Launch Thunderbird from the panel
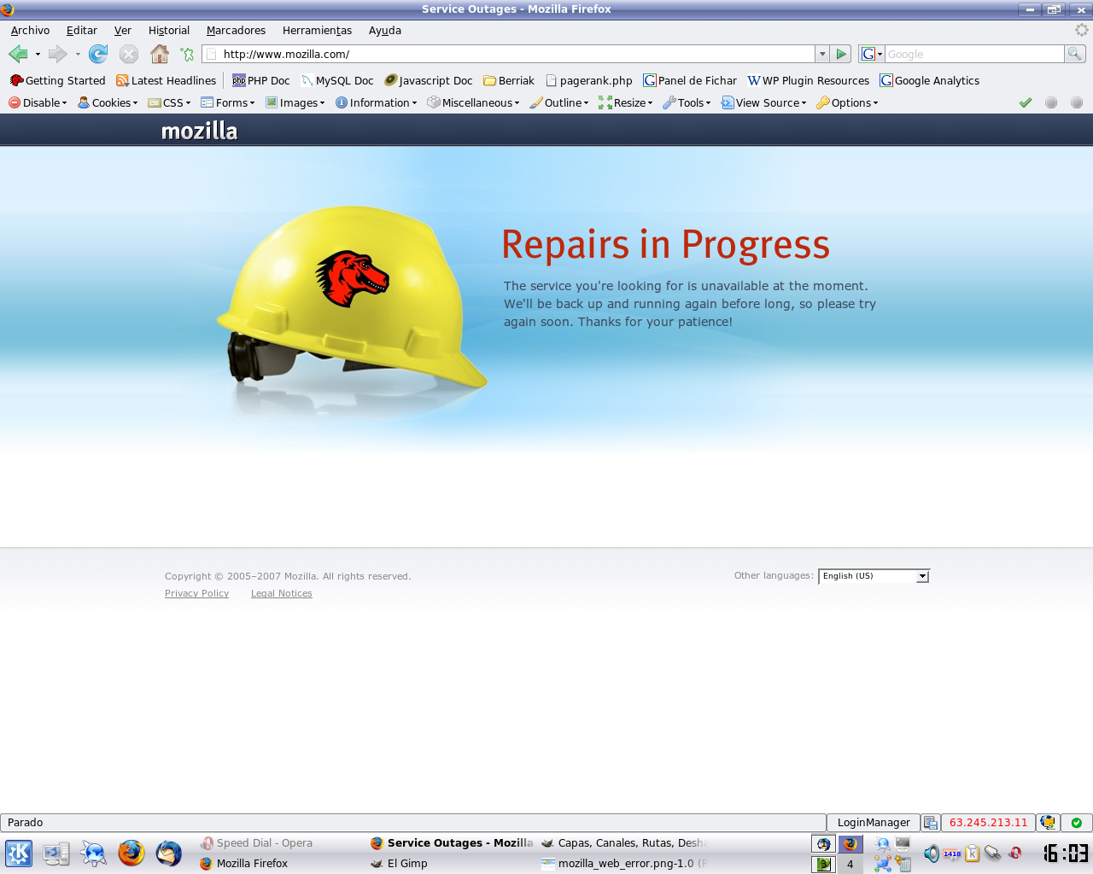The width and height of the screenshot is (1093, 874). tap(169, 853)
